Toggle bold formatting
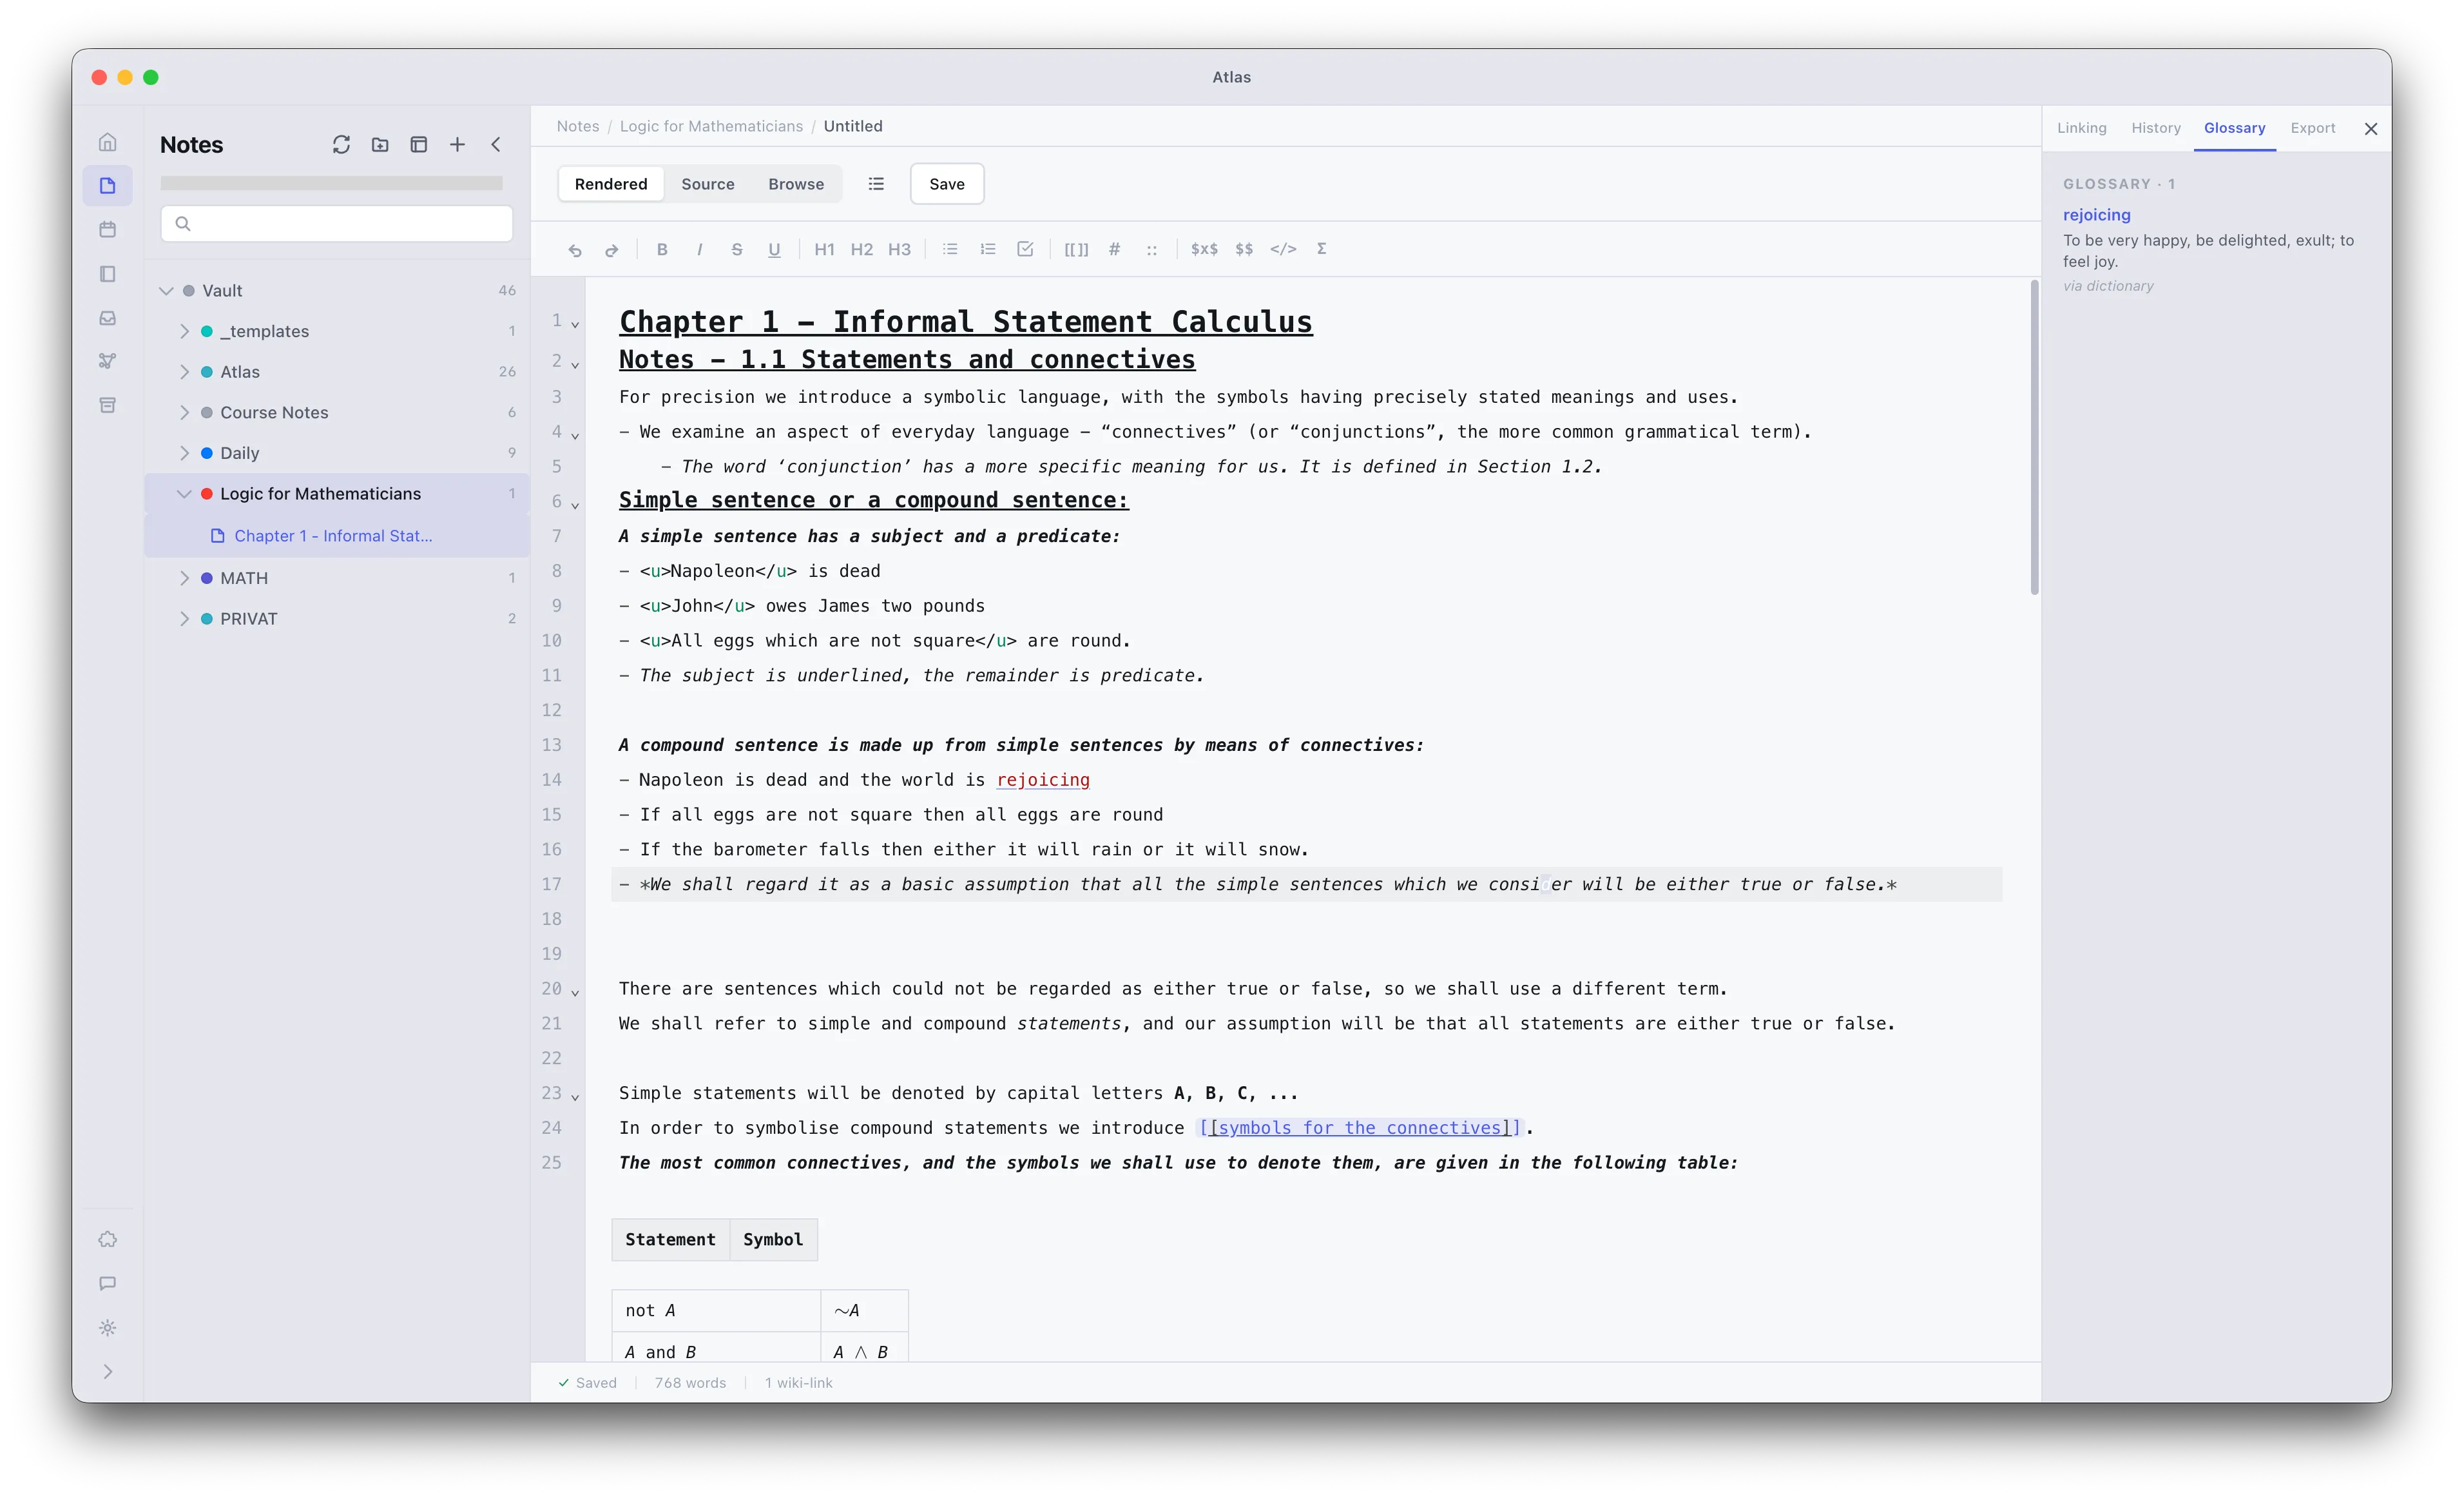The width and height of the screenshot is (2464, 1498). coord(662,249)
